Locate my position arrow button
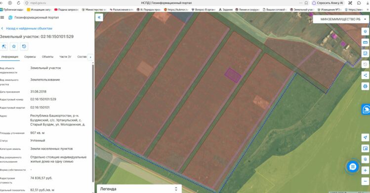The width and height of the screenshot is (370, 193). coord(365,138)
